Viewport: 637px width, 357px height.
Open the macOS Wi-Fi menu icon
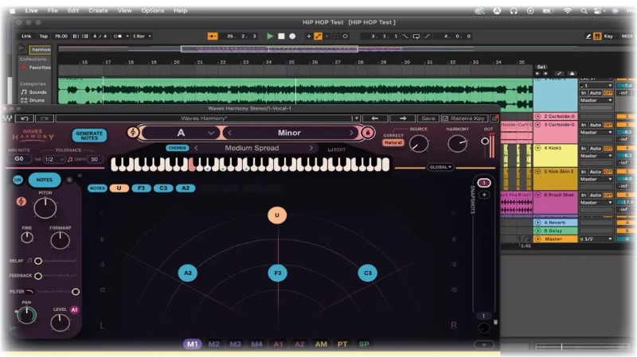pyautogui.click(x=567, y=11)
